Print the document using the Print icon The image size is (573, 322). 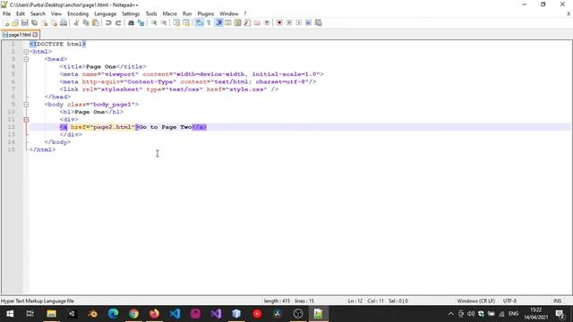pos(64,22)
